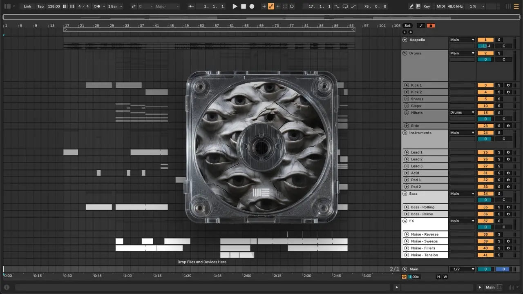523x294 pixels.
Task: Arm the Pad 1 track for recording
Action: (x=508, y=180)
